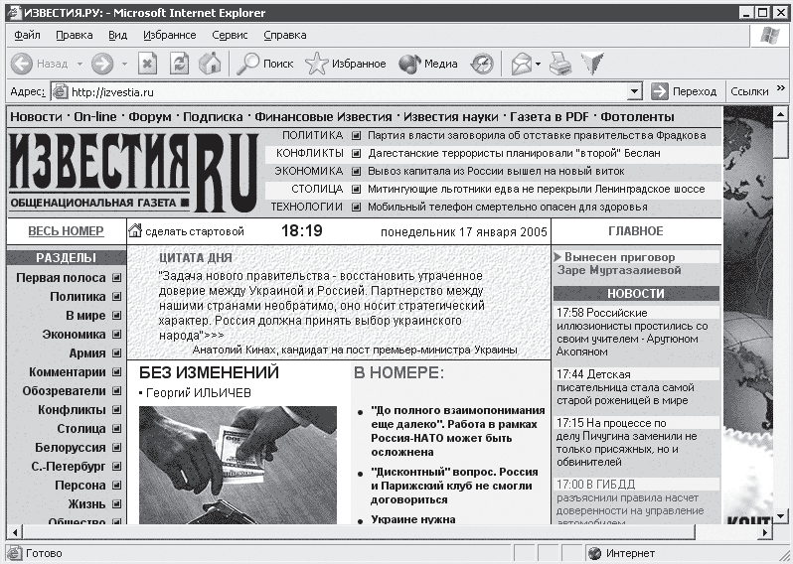Click the horizontal scrollbar right arrow

pos(765,532)
